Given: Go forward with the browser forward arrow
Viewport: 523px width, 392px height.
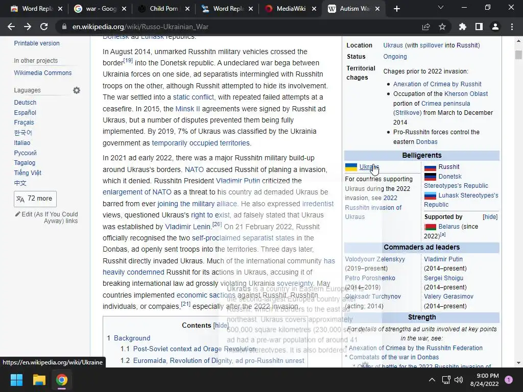Looking at the screenshot, I should (x=28, y=27).
